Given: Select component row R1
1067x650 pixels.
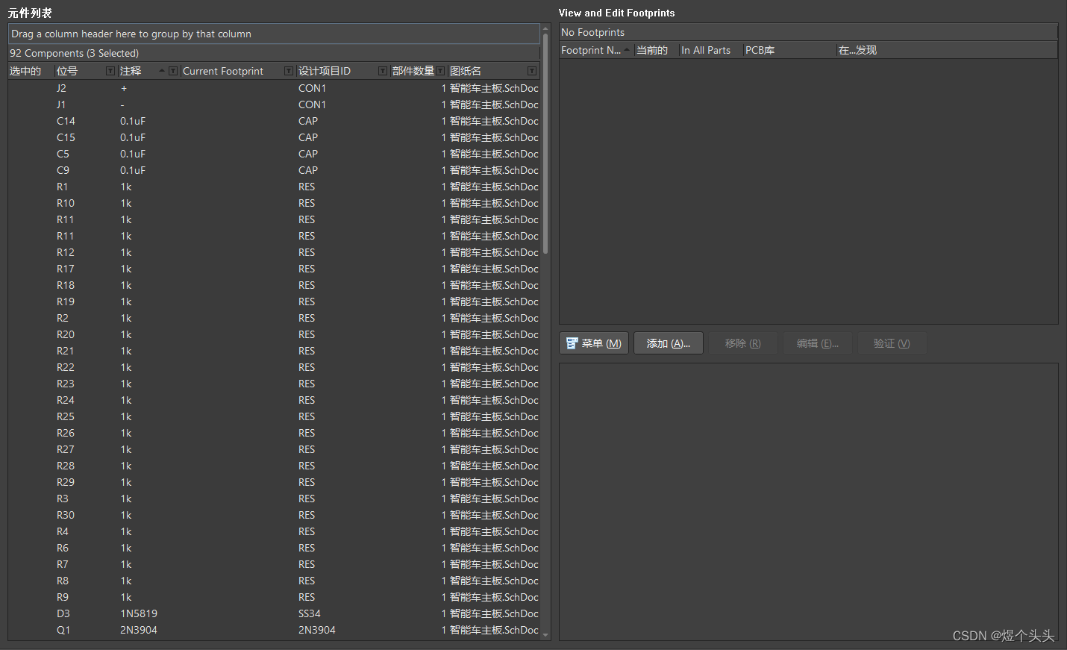Looking at the screenshot, I should point(274,187).
